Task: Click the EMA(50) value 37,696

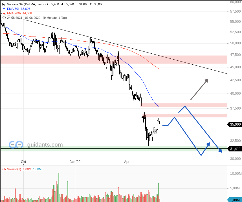Action: tap(25, 9)
